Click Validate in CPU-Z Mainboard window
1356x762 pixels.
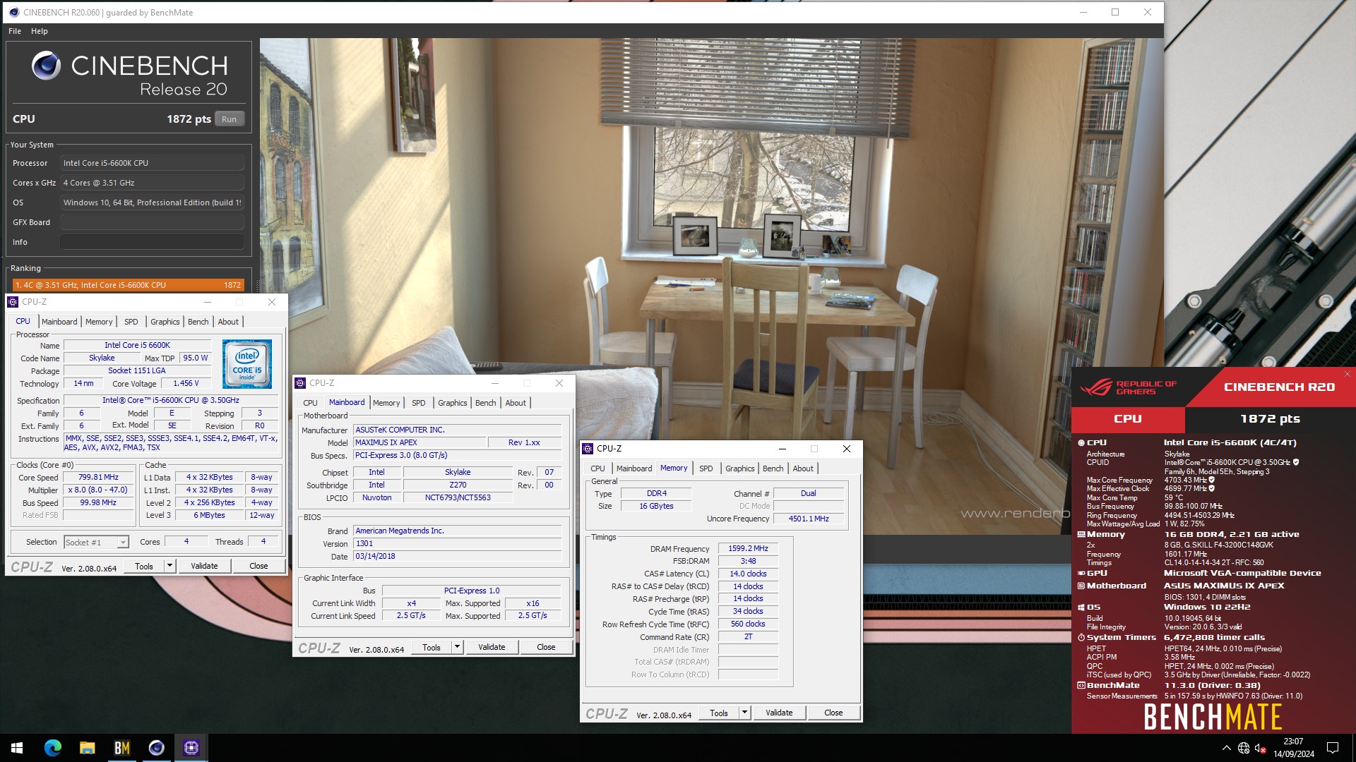click(x=492, y=648)
